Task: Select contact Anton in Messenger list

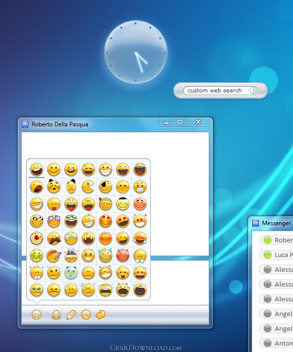Action: point(276,343)
